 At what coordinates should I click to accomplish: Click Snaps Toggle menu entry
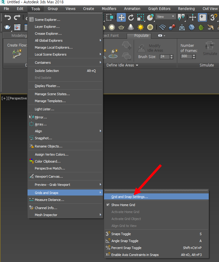tap(156, 234)
